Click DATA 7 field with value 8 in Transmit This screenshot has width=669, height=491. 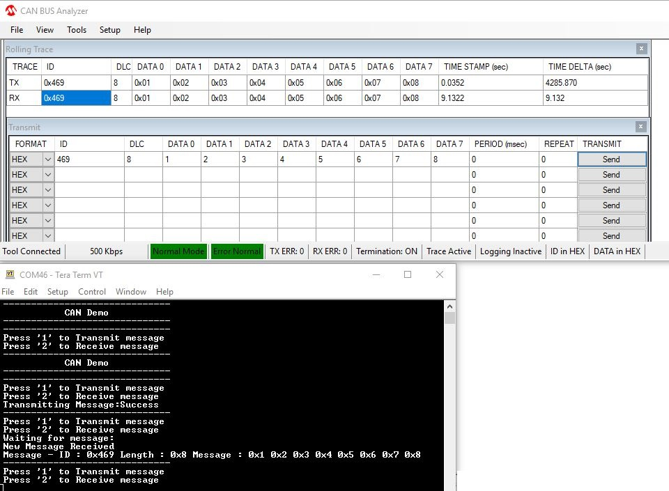pos(449,159)
